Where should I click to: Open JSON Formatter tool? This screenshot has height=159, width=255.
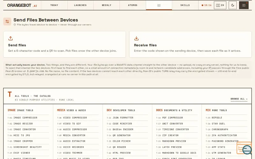(x=127, y=118)
